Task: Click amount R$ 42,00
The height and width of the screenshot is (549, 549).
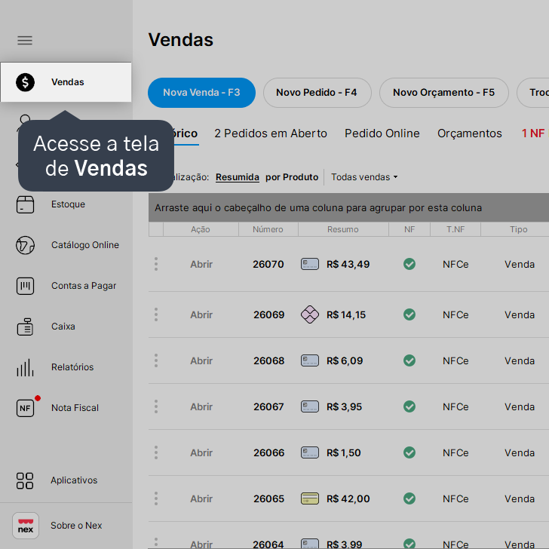Action: point(348,498)
